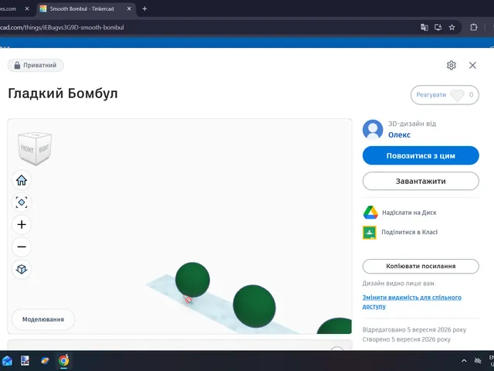Click Повозитися з цим button
The height and width of the screenshot is (371, 494).
click(x=421, y=155)
